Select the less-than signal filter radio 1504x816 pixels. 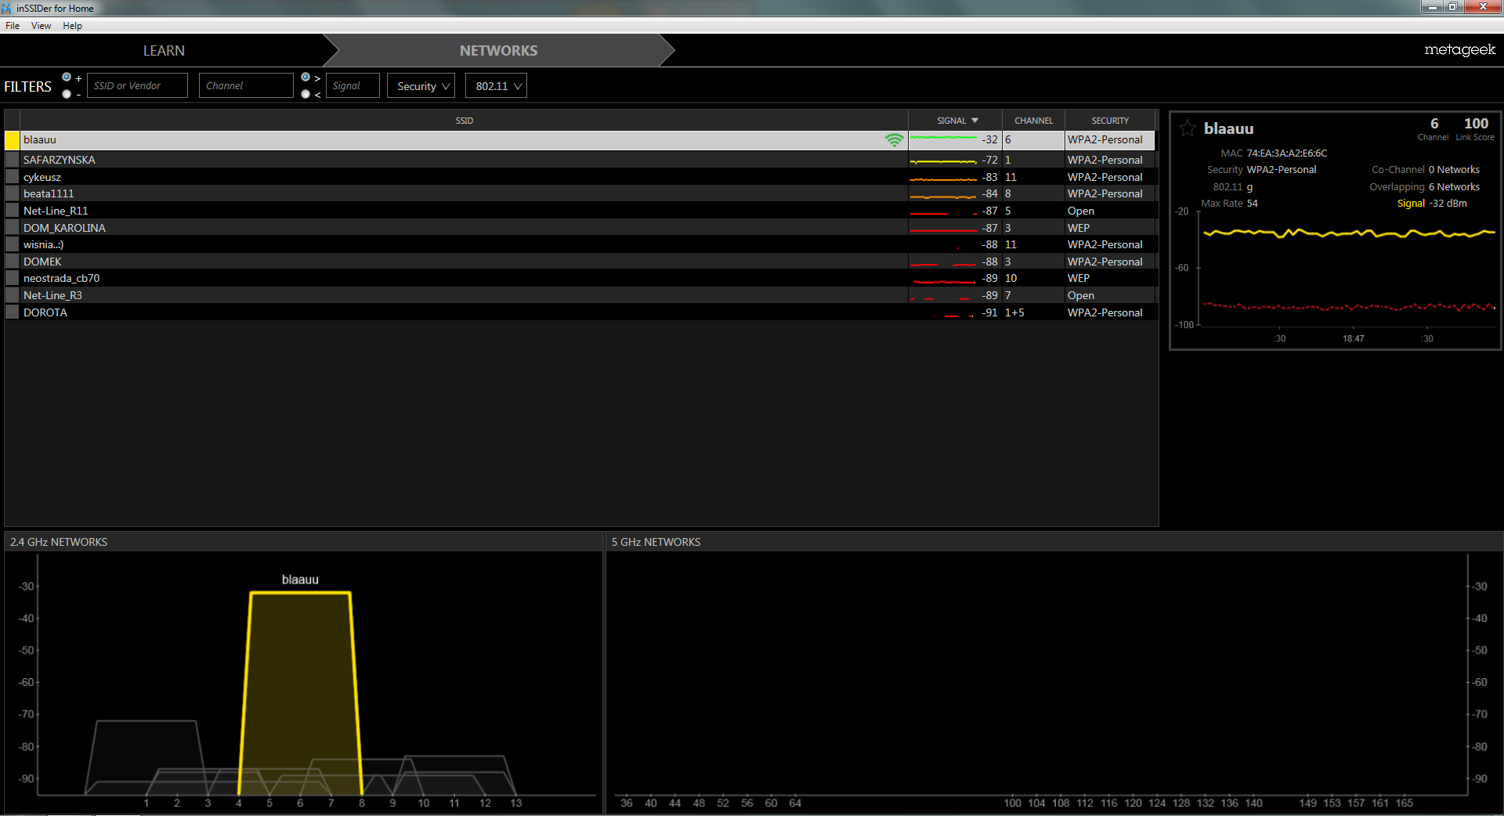coord(305,94)
